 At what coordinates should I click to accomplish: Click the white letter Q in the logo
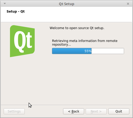19,42
